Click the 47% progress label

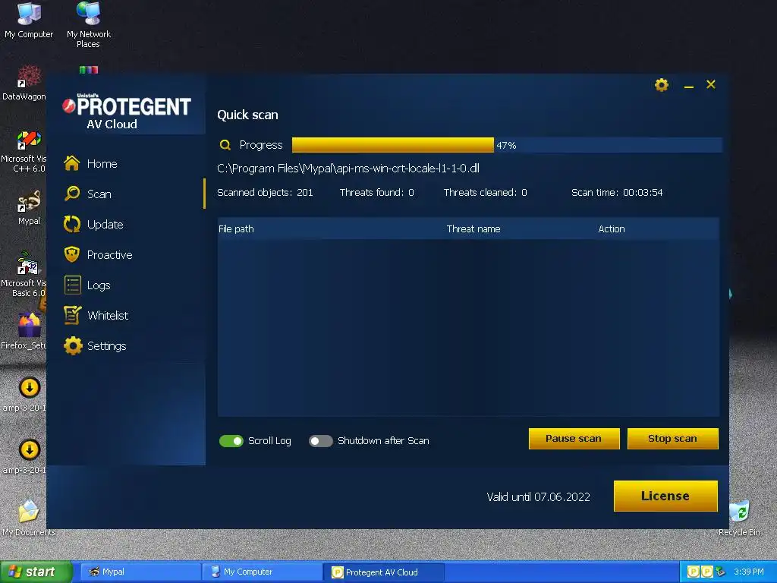(506, 145)
